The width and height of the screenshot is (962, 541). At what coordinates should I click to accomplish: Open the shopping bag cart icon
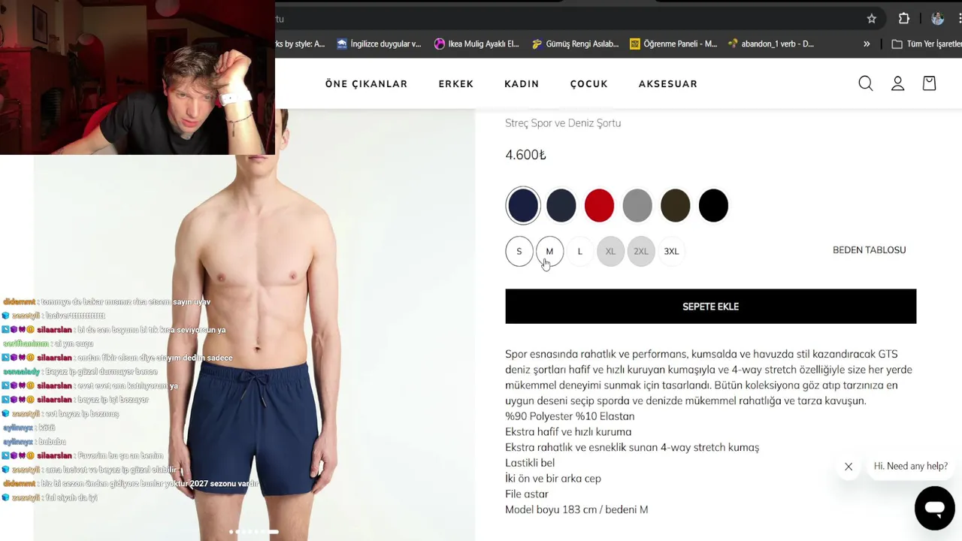(x=929, y=83)
